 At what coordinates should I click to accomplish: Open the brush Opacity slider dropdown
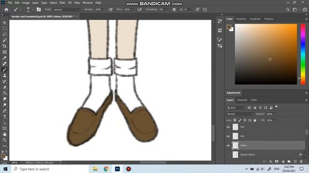click(x=104, y=10)
